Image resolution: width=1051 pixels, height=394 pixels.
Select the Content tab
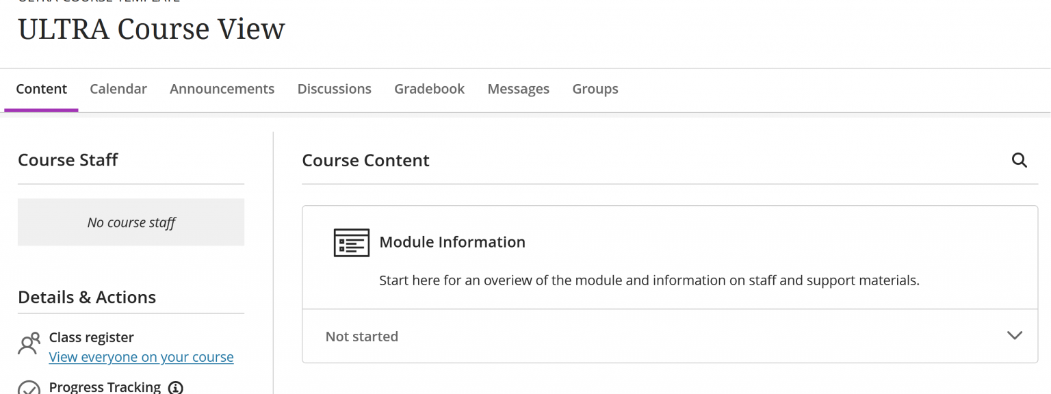point(41,88)
